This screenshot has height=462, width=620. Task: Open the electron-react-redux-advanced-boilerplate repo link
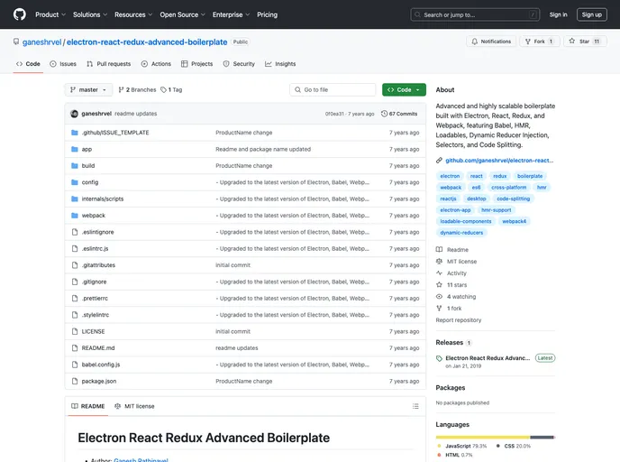(x=147, y=42)
